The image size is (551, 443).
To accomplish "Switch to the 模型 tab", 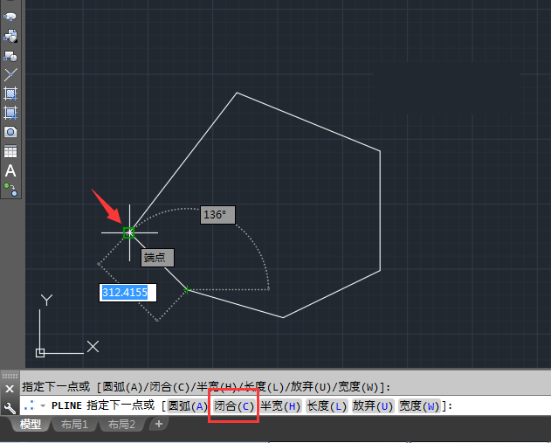I will (x=31, y=425).
